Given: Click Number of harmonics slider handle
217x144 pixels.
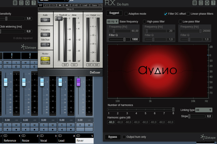Looking at the screenshot, I should coord(173,110).
